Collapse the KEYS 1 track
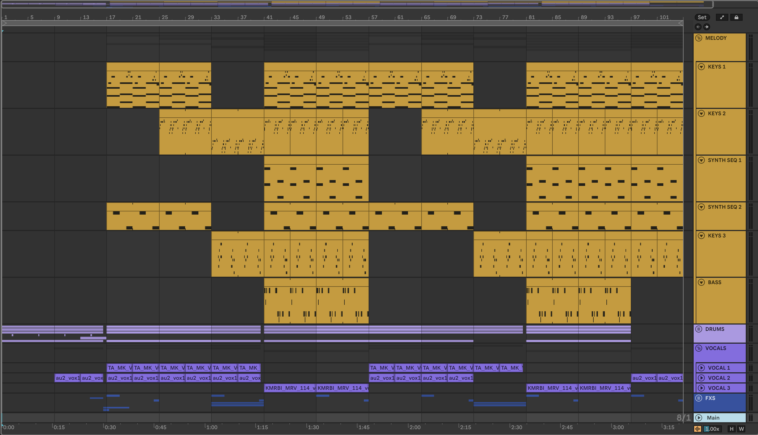This screenshot has width=758, height=435. [701, 67]
